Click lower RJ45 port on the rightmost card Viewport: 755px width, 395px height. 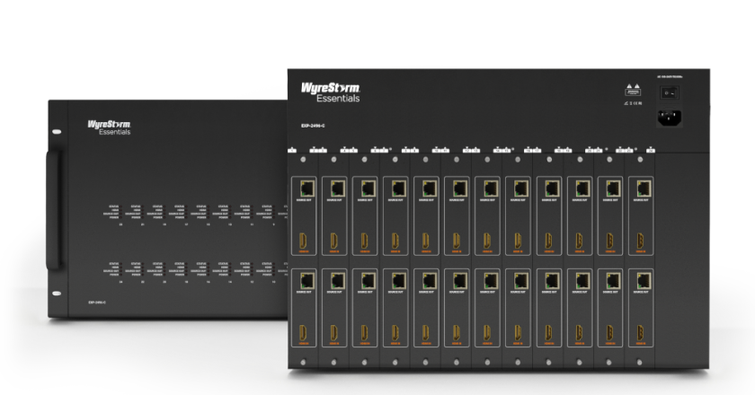click(644, 280)
